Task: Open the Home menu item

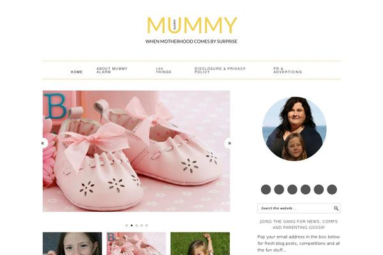Action: pos(77,72)
